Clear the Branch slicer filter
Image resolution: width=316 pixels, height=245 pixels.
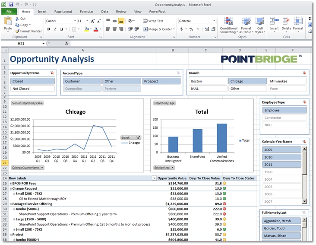[x=304, y=73]
